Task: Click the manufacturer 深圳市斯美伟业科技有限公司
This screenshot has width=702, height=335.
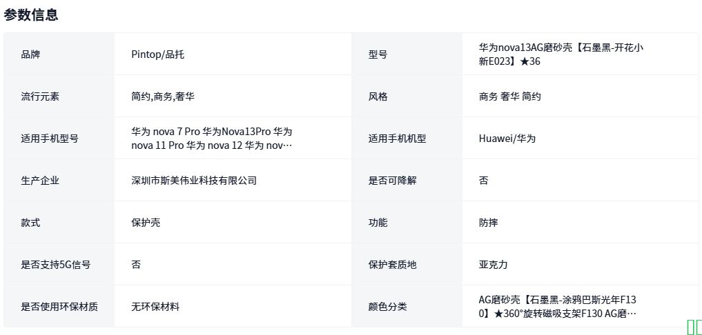Action: pyautogui.click(x=194, y=181)
